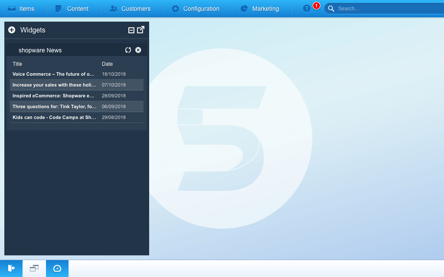Click the logout icon in bottom bar
This screenshot has height=277, width=444.
[x=11, y=268]
